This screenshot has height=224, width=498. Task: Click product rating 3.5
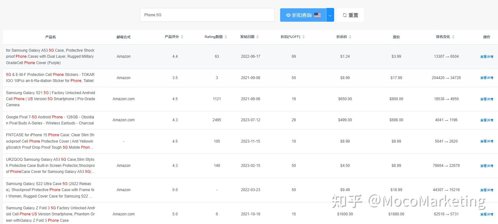point(175,78)
